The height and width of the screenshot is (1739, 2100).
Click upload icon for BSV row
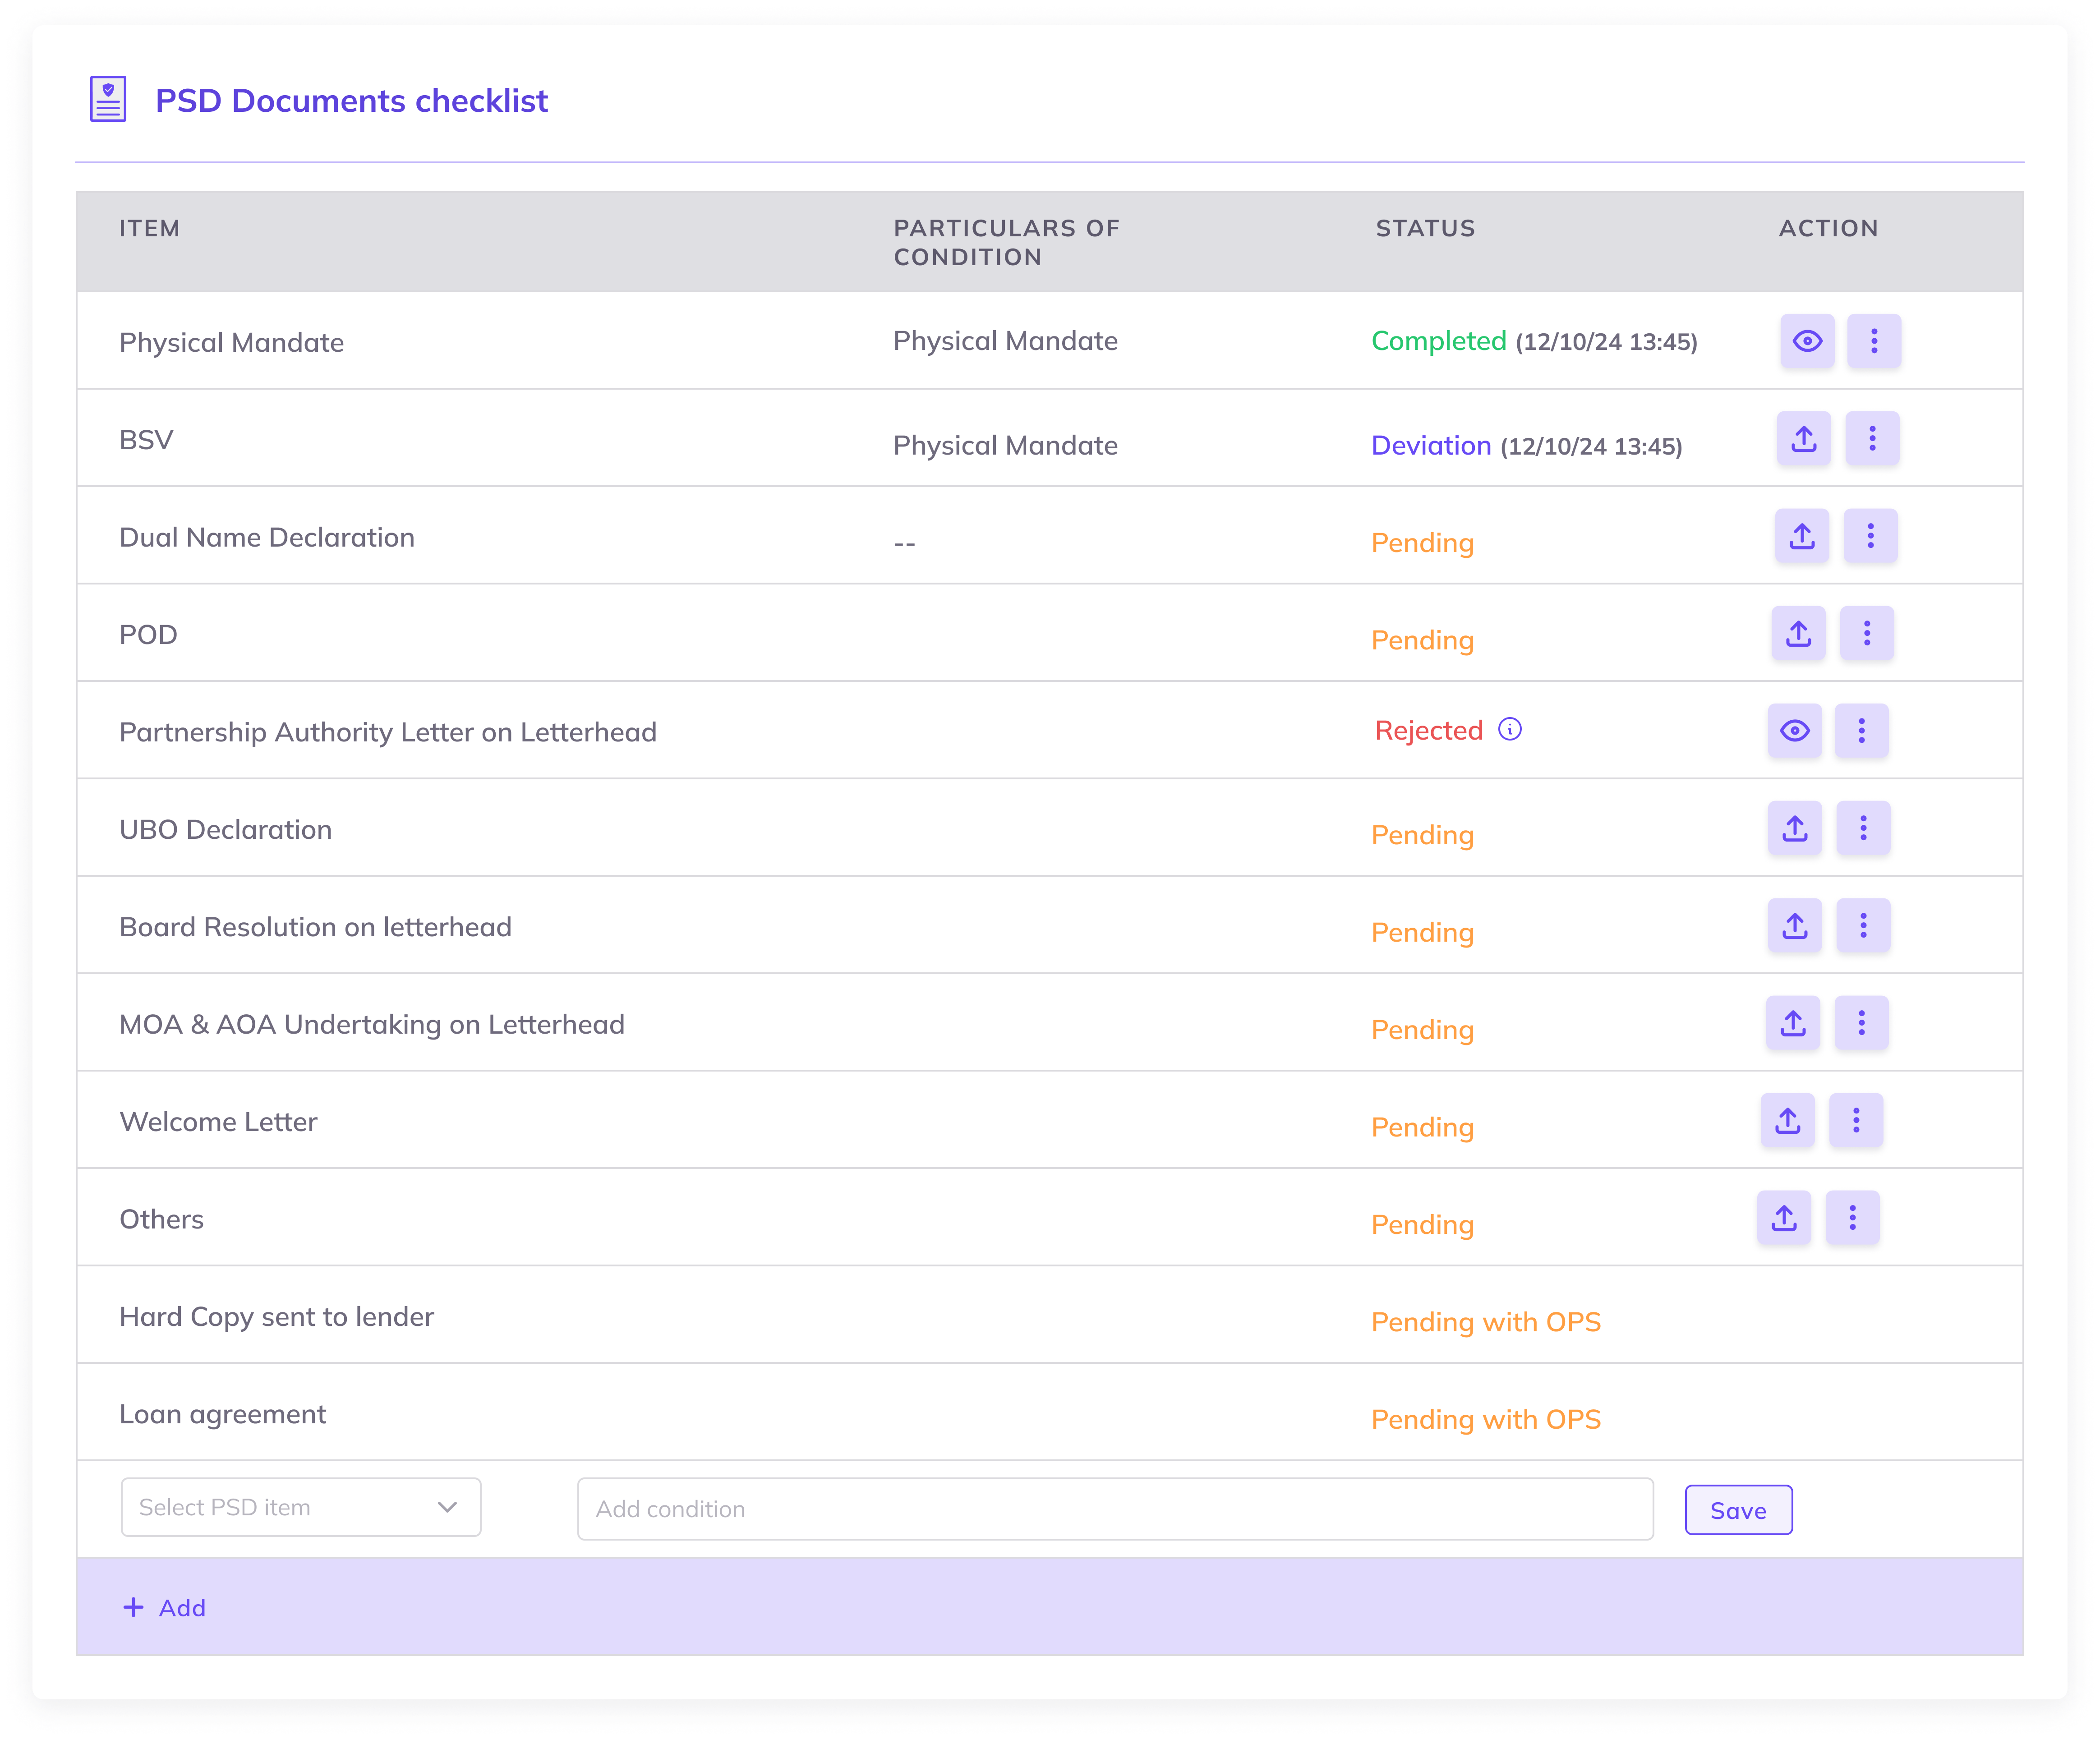[x=1803, y=438]
